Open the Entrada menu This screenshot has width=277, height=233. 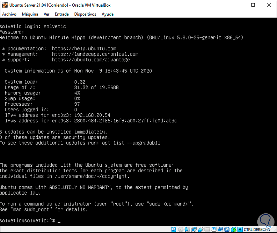(x=62, y=14)
